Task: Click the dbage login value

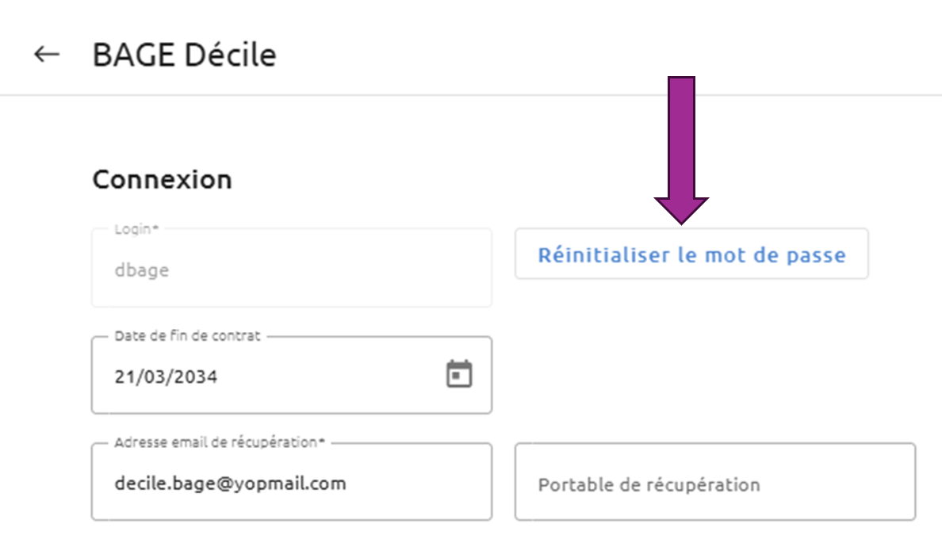Action: pos(142,270)
